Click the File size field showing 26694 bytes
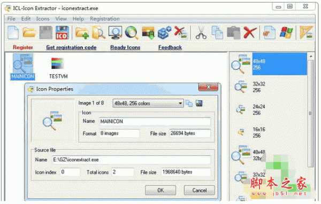The image size is (321, 204). coord(190,134)
